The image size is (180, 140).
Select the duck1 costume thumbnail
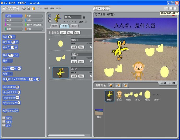click(x=61, y=73)
